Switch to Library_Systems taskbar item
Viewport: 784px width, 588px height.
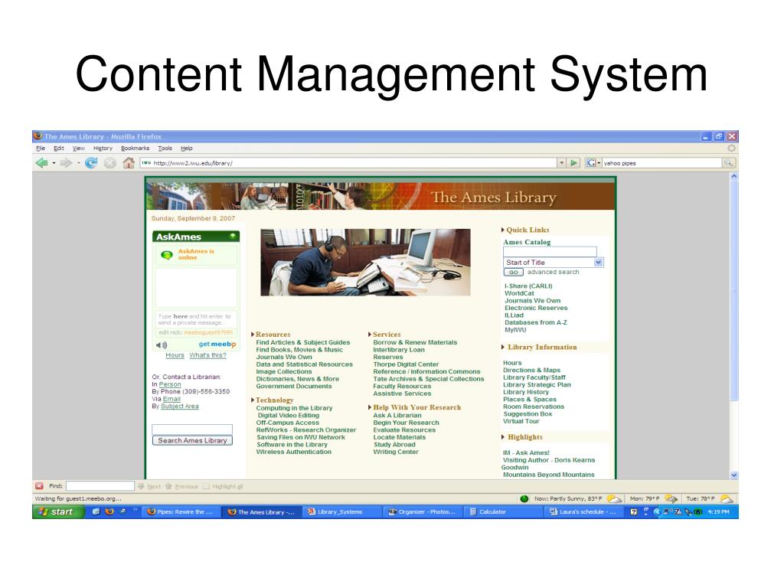coord(341,512)
